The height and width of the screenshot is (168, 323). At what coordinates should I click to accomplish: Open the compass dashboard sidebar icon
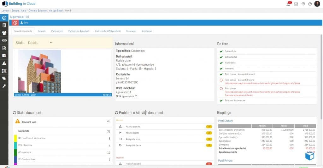pos(4,18)
